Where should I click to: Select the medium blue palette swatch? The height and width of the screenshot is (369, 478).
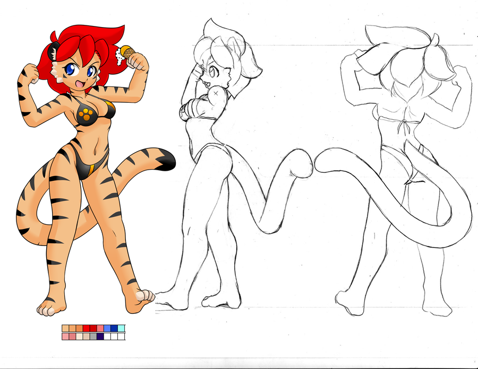(107, 328)
